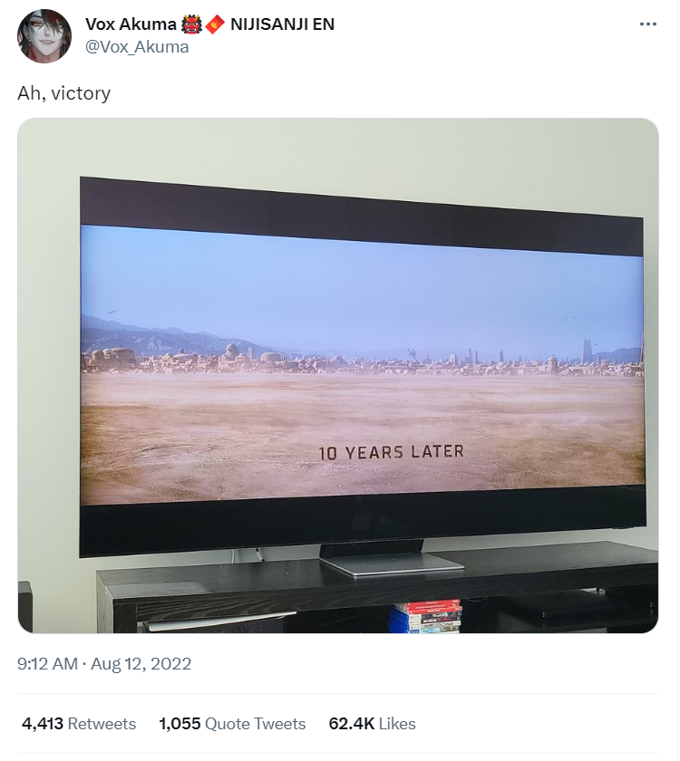Click the red diamond emoji in name

[215, 24]
